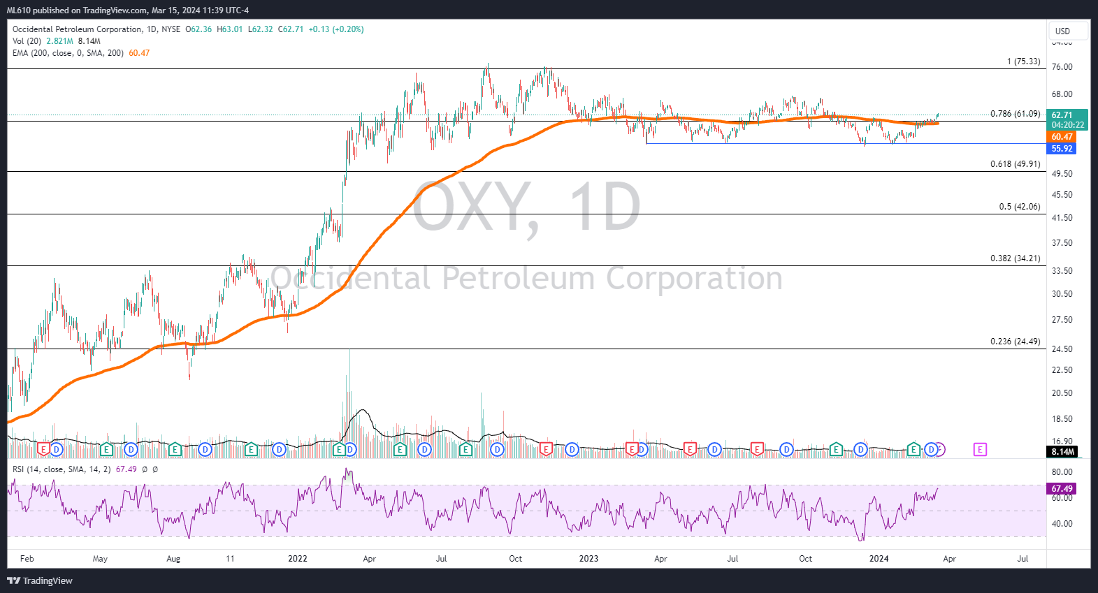Viewport: 1098px width, 593px height.
Task: Click the volume label 8.14M on axis
Action: (x=1062, y=452)
